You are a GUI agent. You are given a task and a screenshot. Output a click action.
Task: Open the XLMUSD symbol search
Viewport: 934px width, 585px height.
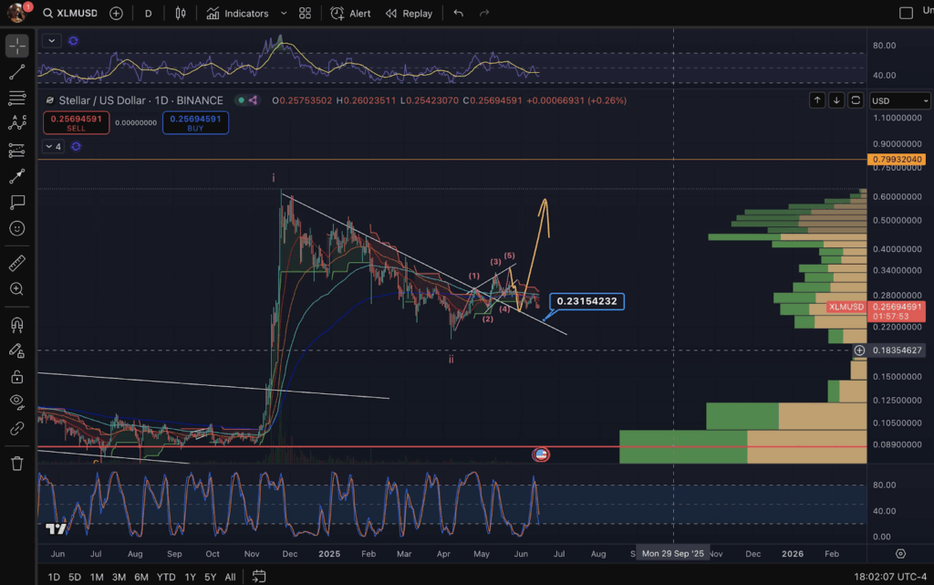coord(70,13)
